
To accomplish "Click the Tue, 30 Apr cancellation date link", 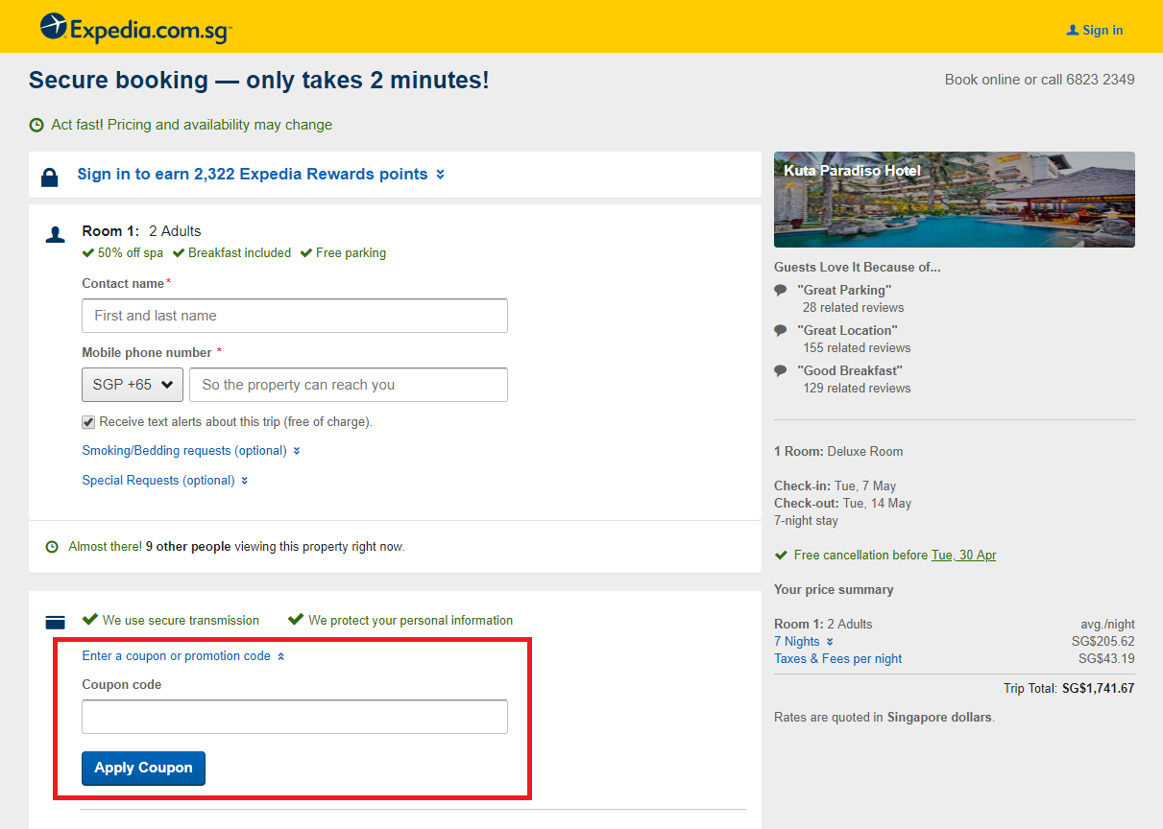I will click(963, 556).
